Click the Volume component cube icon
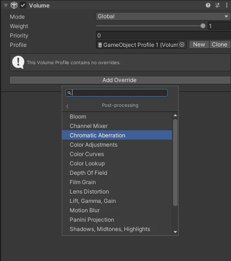 pos(14,5)
